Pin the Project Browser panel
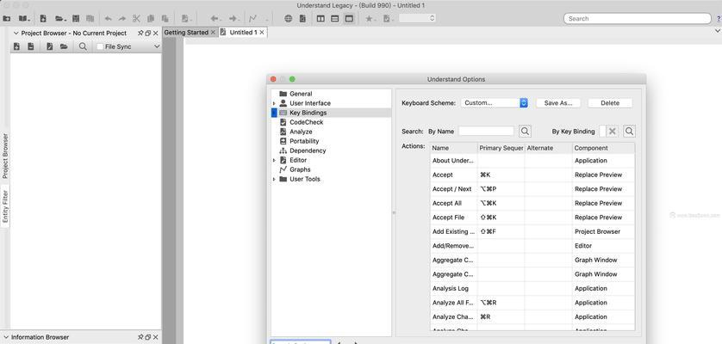This screenshot has width=722, height=344. click(140, 34)
